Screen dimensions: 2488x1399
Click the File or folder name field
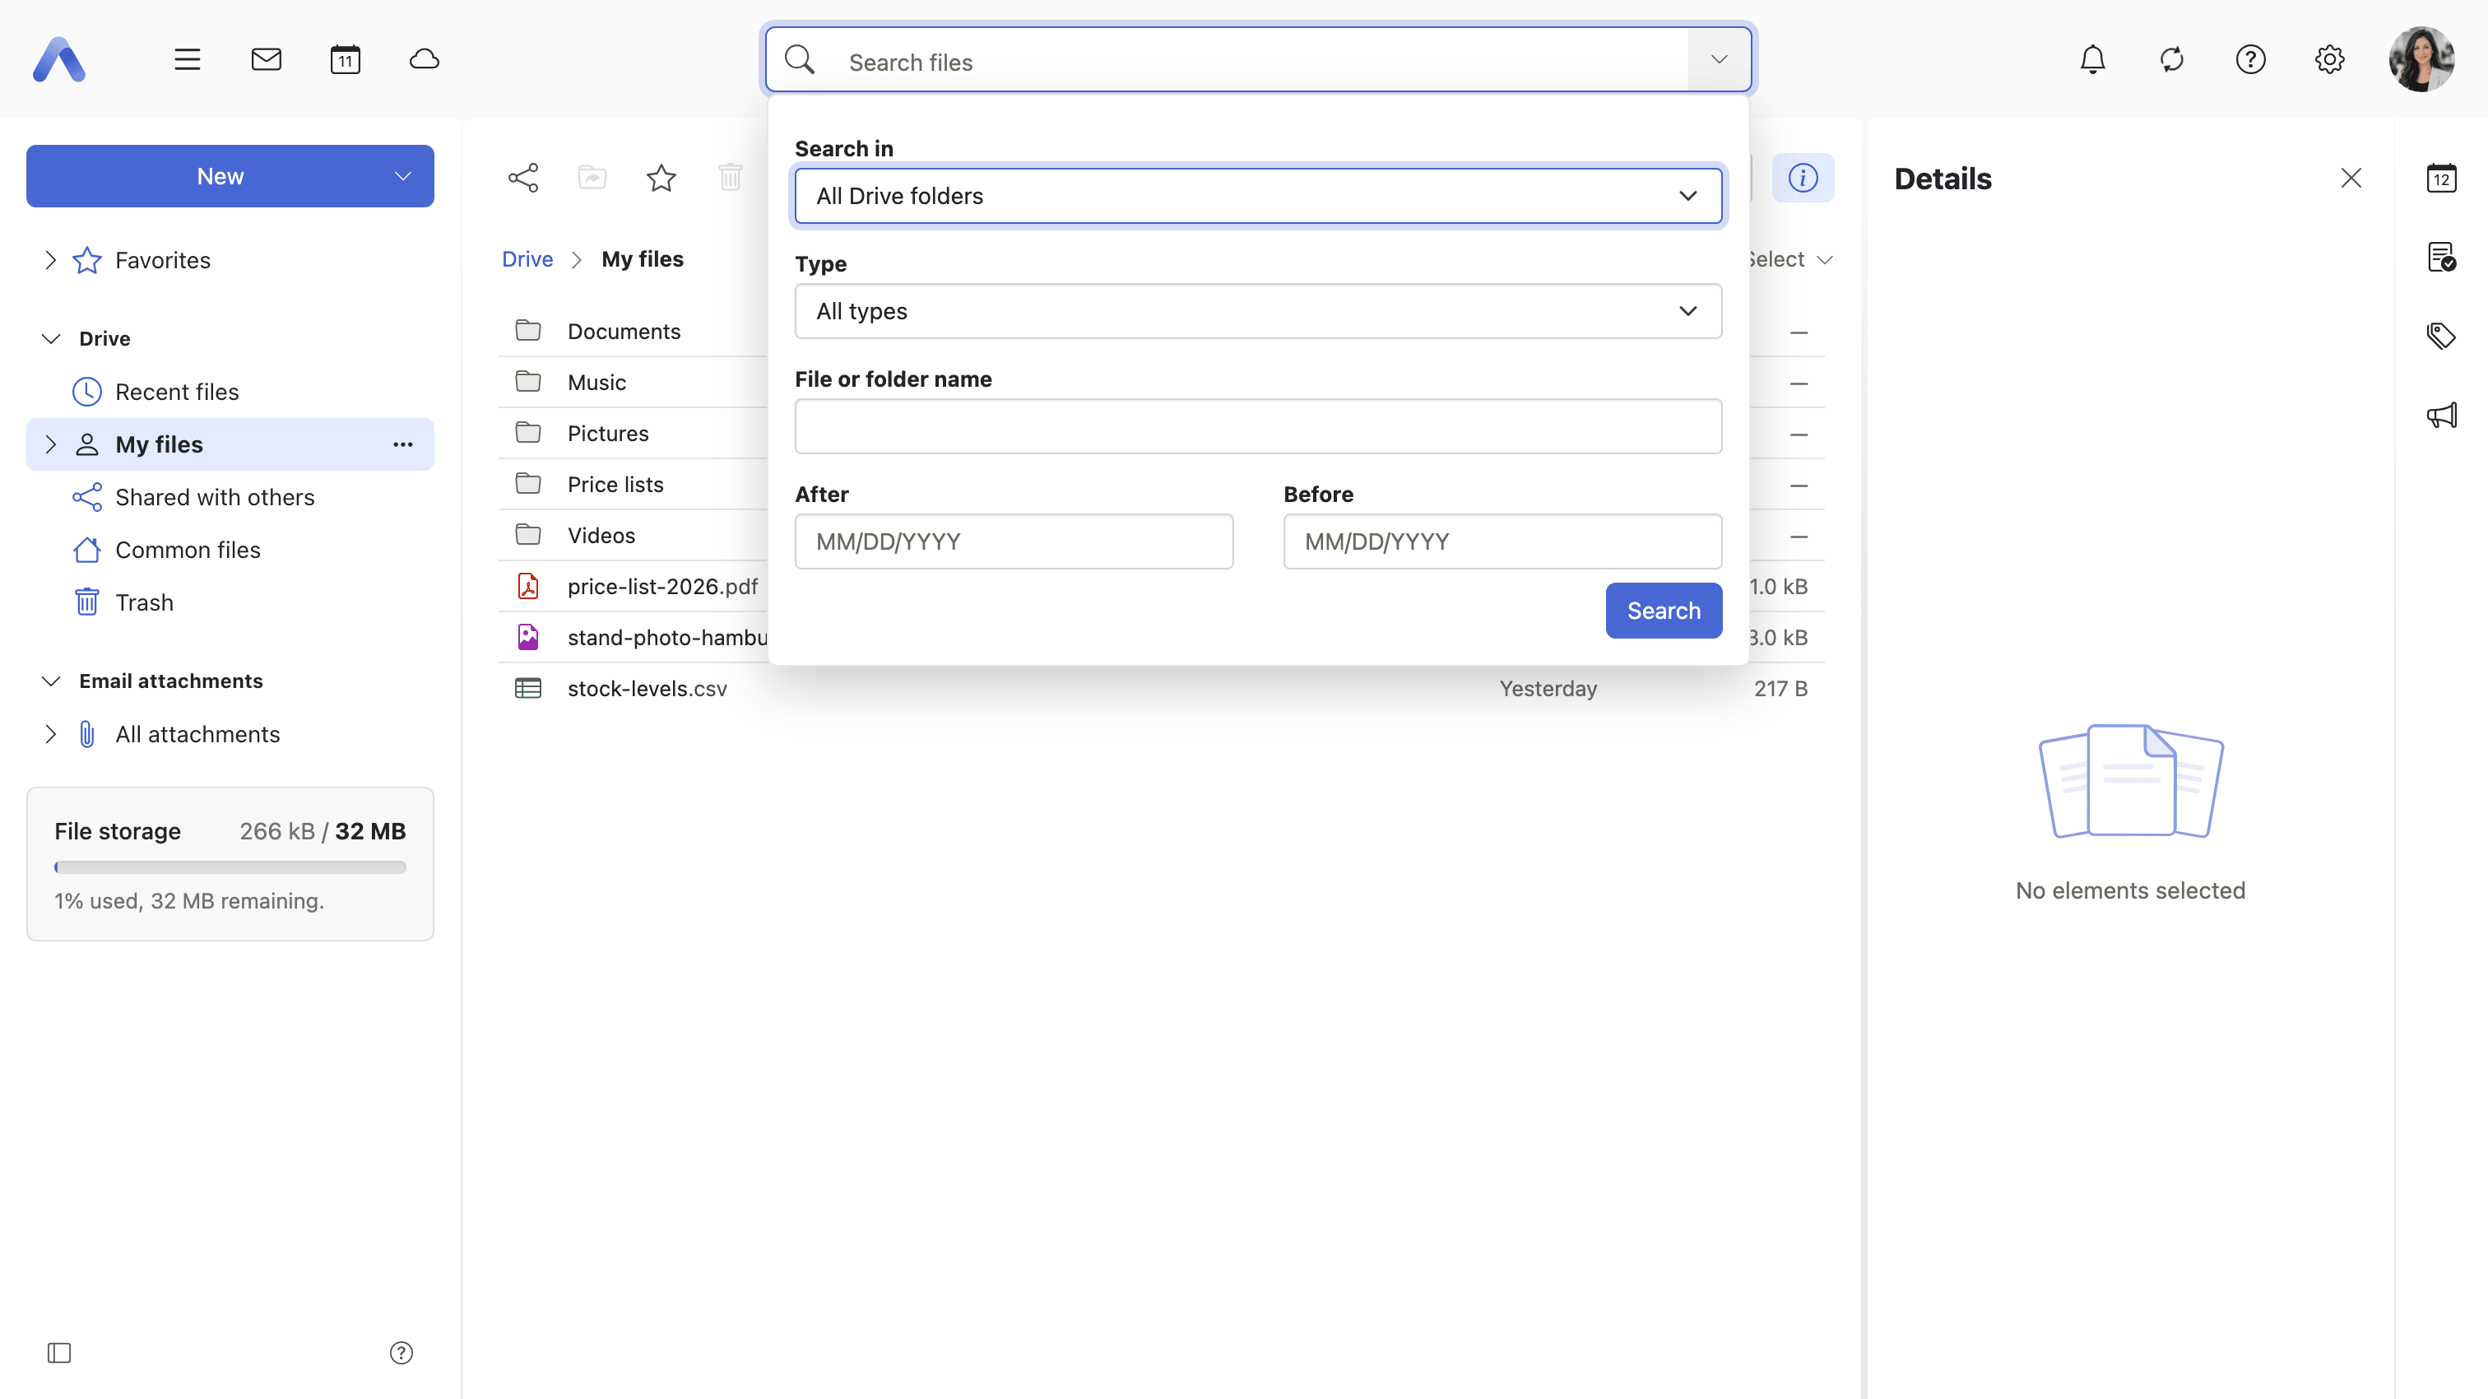click(x=1257, y=426)
